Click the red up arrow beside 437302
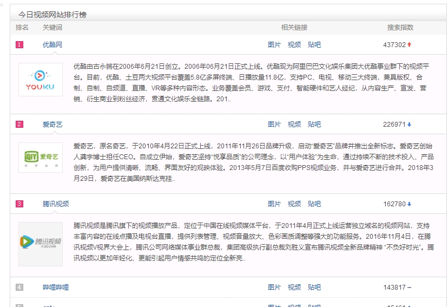 point(409,45)
